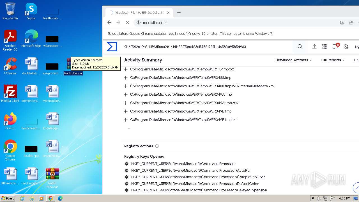
Task: Click the VirusTotal logo icon
Action: pyautogui.click(x=112, y=47)
